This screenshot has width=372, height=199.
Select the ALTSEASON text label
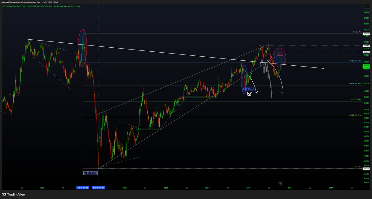(x=91, y=173)
